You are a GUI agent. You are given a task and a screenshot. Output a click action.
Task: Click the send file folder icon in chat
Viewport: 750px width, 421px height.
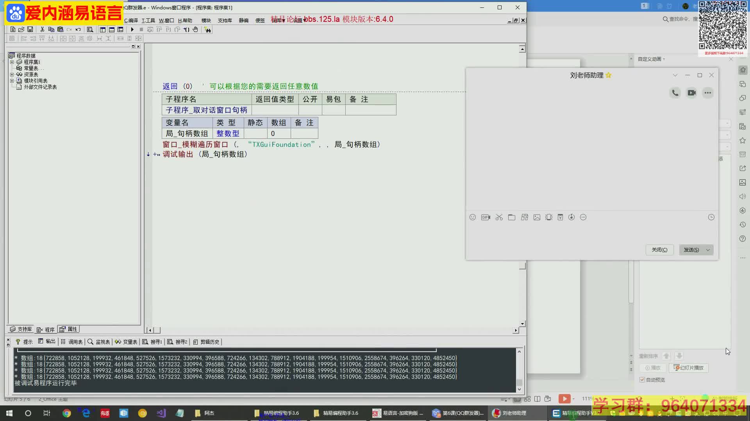(512, 218)
